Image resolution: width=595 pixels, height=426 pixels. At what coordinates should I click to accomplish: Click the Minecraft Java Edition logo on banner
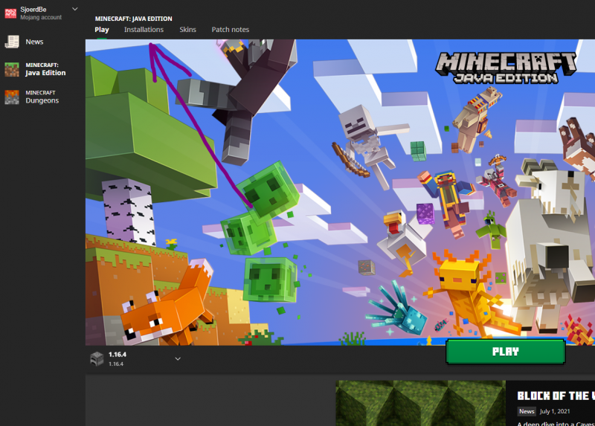506,67
